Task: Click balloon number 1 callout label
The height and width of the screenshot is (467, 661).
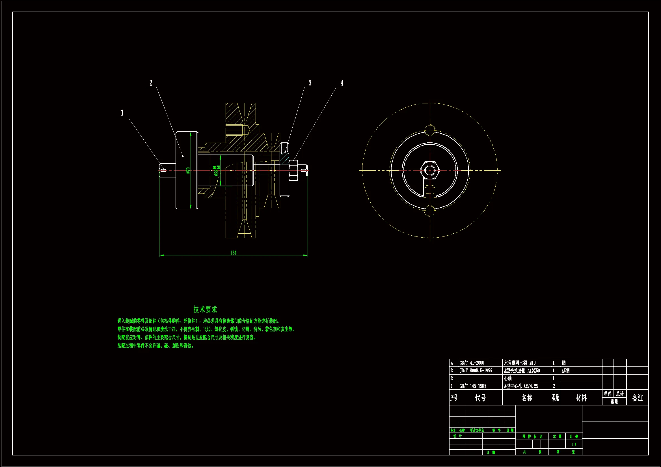Action: pos(122,113)
